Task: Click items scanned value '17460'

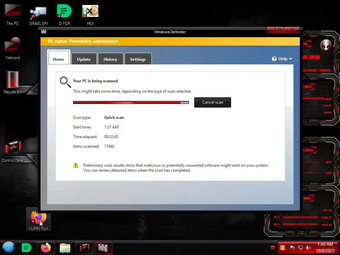Action: pyautogui.click(x=109, y=146)
